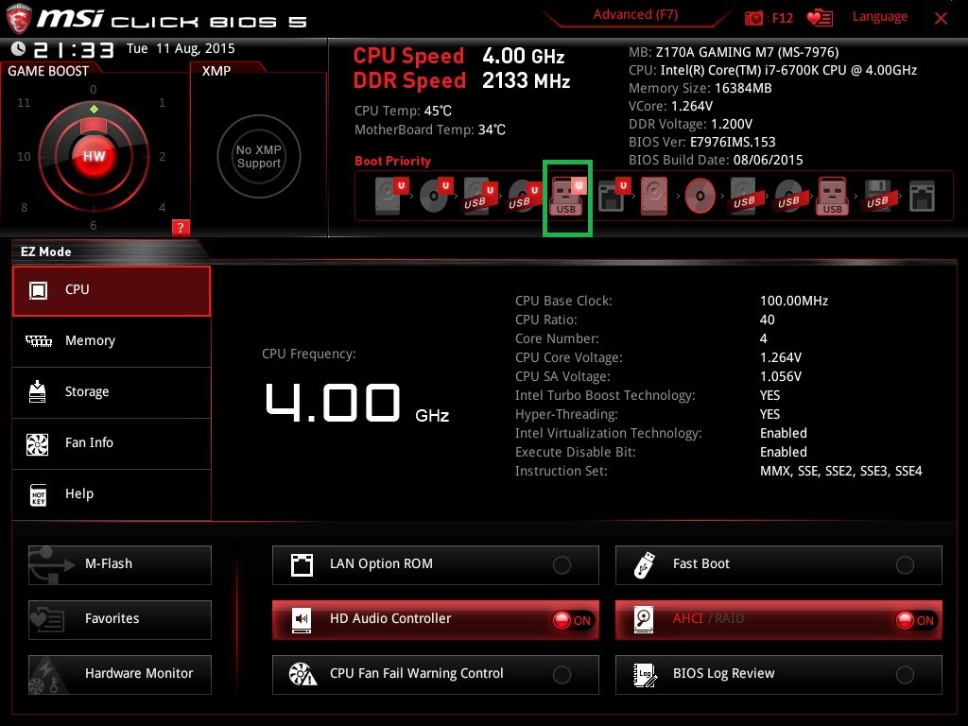
Task: Exit BIOS with the red X
Action: coord(941,19)
